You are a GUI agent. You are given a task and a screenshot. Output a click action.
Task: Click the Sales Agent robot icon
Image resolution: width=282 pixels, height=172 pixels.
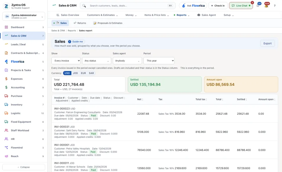199,15
